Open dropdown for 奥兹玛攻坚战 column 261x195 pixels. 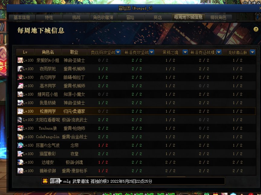pos(118,52)
